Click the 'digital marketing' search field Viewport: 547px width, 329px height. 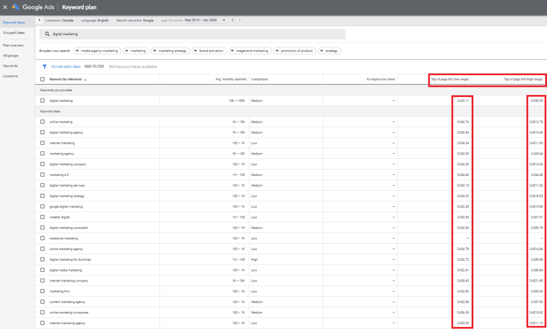point(192,34)
